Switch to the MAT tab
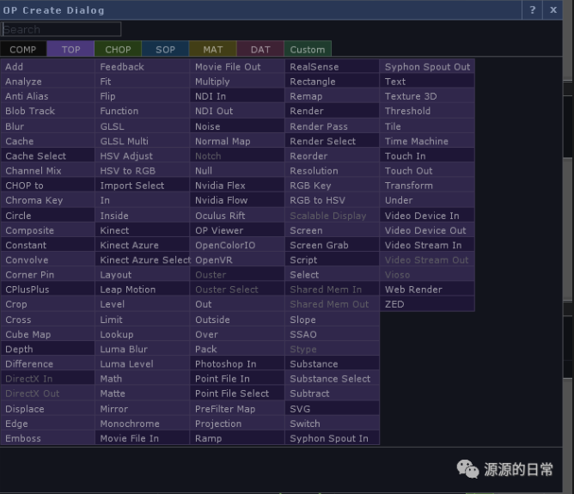 [x=213, y=50]
